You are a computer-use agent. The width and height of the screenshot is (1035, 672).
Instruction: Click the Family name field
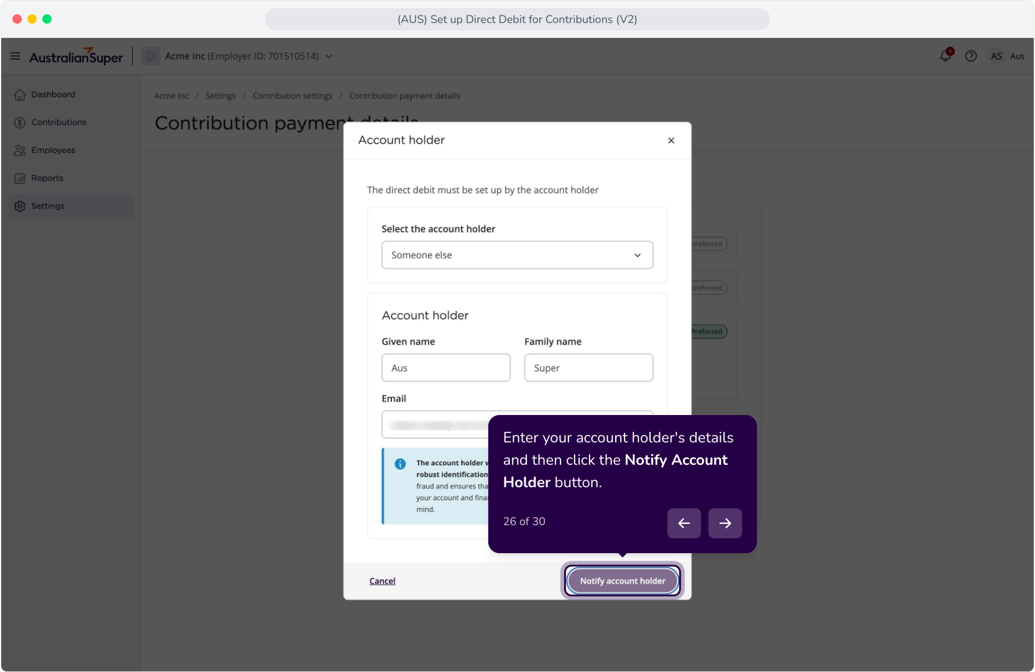[588, 368]
